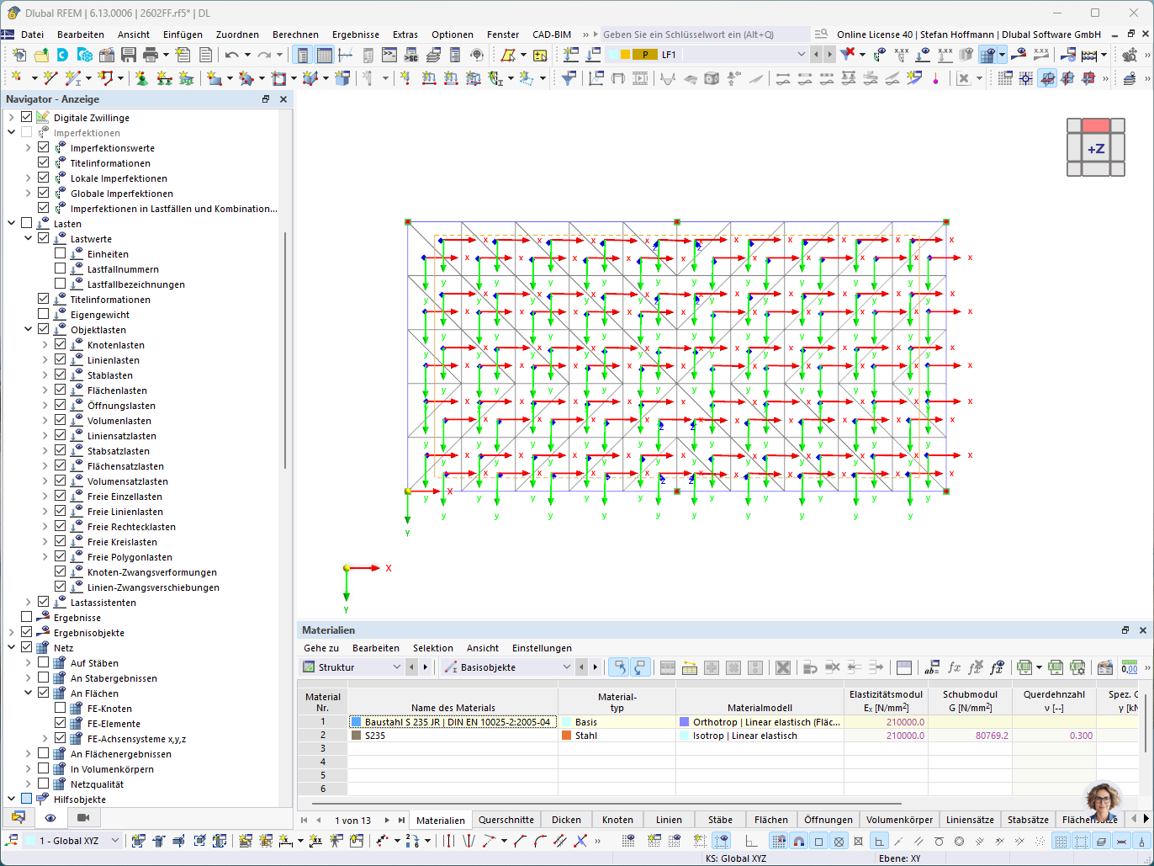Click the Speichern (save) icon
This screenshot has width=1154, height=866.
(x=128, y=55)
